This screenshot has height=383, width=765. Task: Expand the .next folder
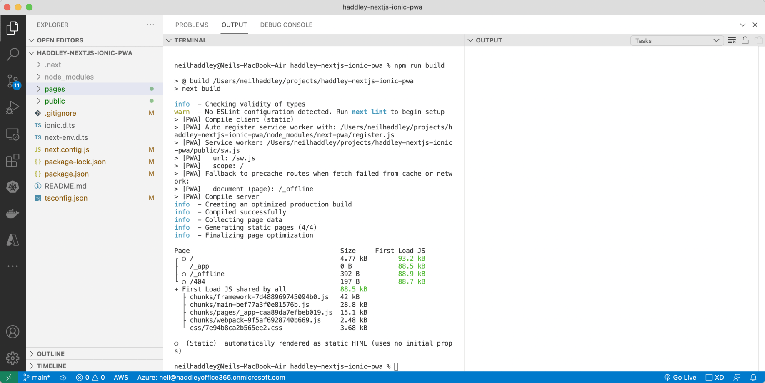pos(39,65)
